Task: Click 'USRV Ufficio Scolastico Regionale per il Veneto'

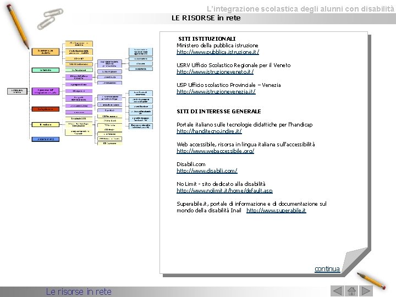Action: (x=234, y=65)
